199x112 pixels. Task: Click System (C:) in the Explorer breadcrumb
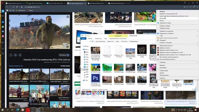110,41
